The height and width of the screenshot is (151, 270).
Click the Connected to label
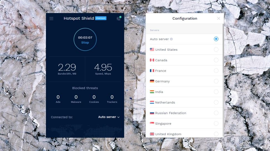pos(62,117)
